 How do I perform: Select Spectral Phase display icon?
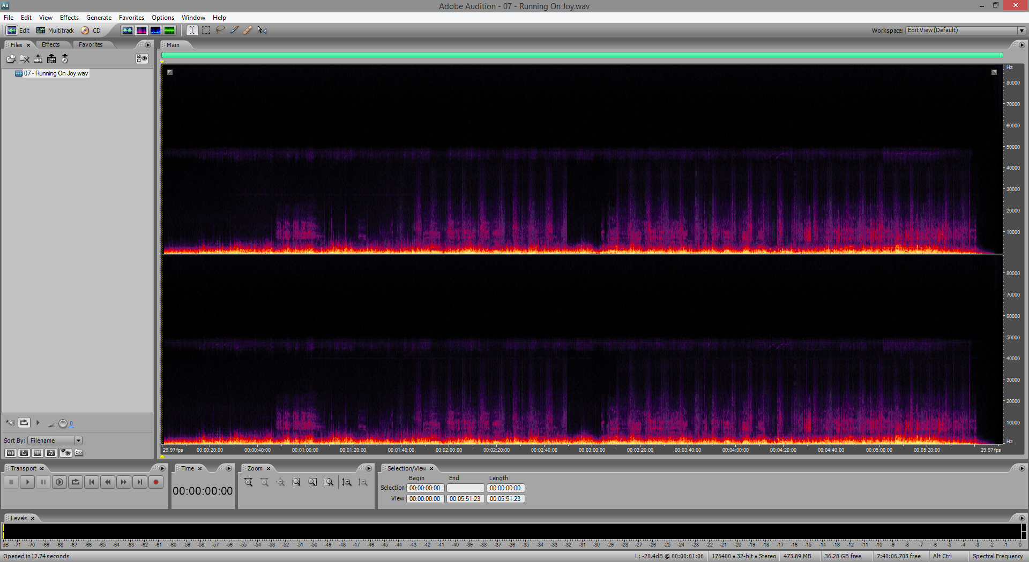coord(169,31)
